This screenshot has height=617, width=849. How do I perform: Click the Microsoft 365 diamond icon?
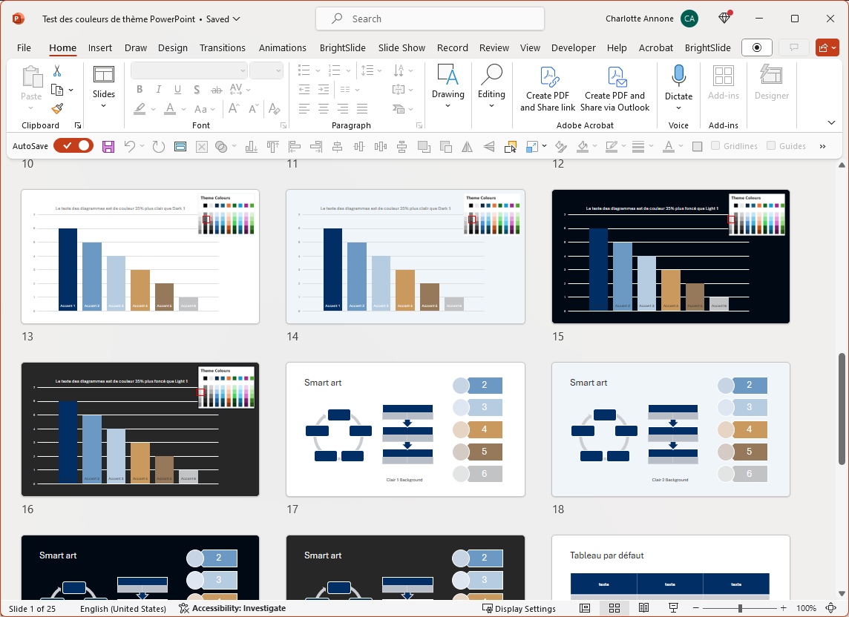[724, 18]
